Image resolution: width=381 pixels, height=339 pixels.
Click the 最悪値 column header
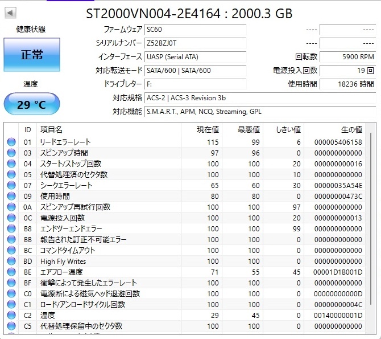click(242, 129)
